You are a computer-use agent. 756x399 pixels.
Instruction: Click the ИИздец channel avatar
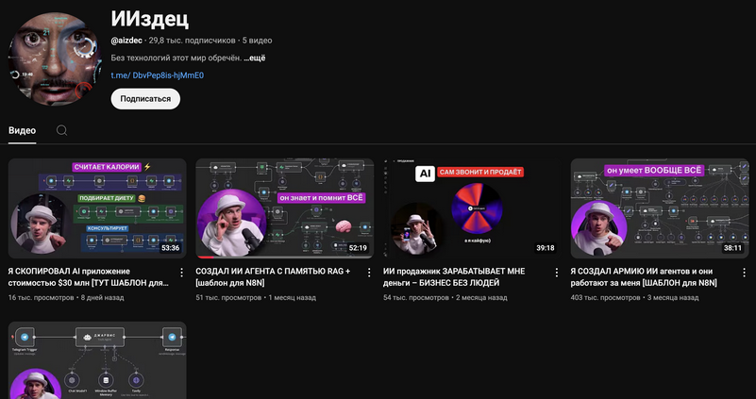click(x=55, y=58)
